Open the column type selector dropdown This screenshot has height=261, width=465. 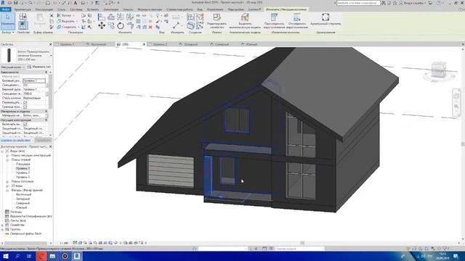tap(51, 56)
